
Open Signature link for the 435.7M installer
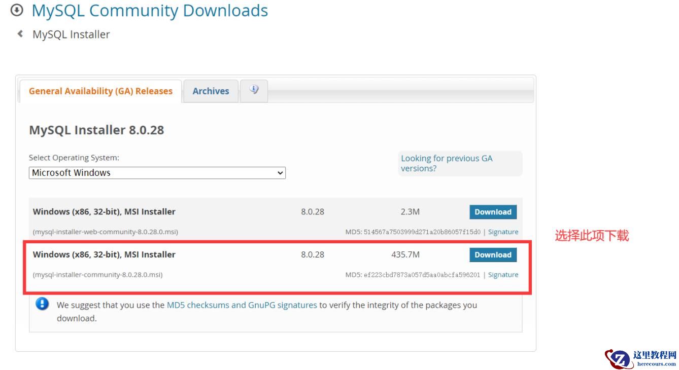503,275
